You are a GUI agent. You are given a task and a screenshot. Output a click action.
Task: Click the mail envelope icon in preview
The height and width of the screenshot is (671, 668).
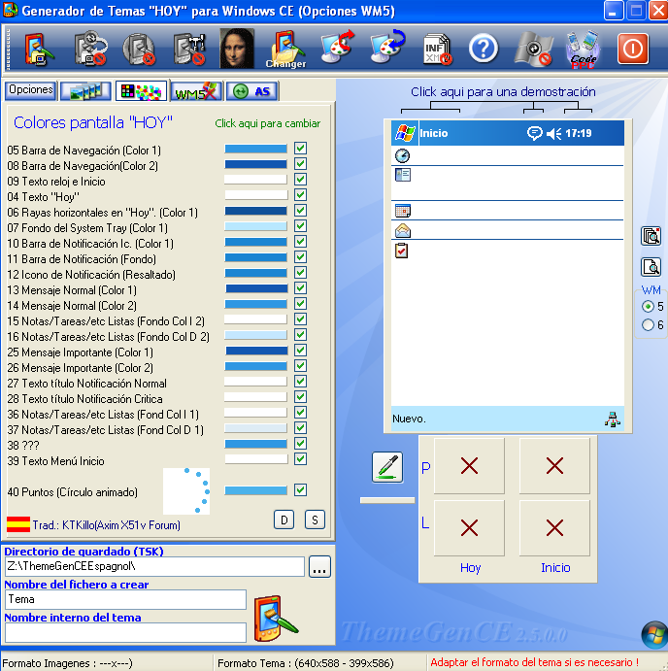click(403, 231)
